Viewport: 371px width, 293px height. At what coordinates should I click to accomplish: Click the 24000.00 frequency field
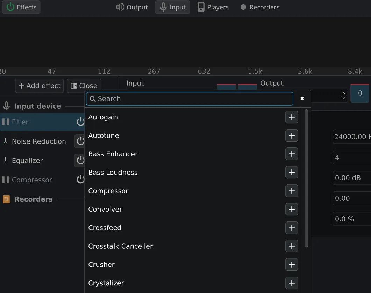[x=352, y=137]
